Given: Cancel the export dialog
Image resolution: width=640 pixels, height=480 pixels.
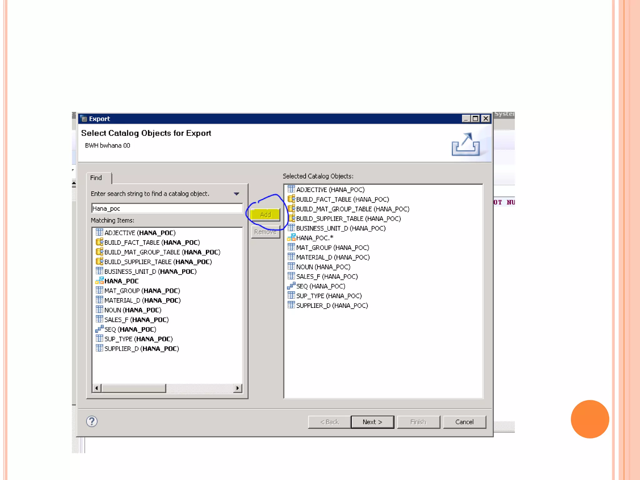Looking at the screenshot, I should (x=464, y=422).
